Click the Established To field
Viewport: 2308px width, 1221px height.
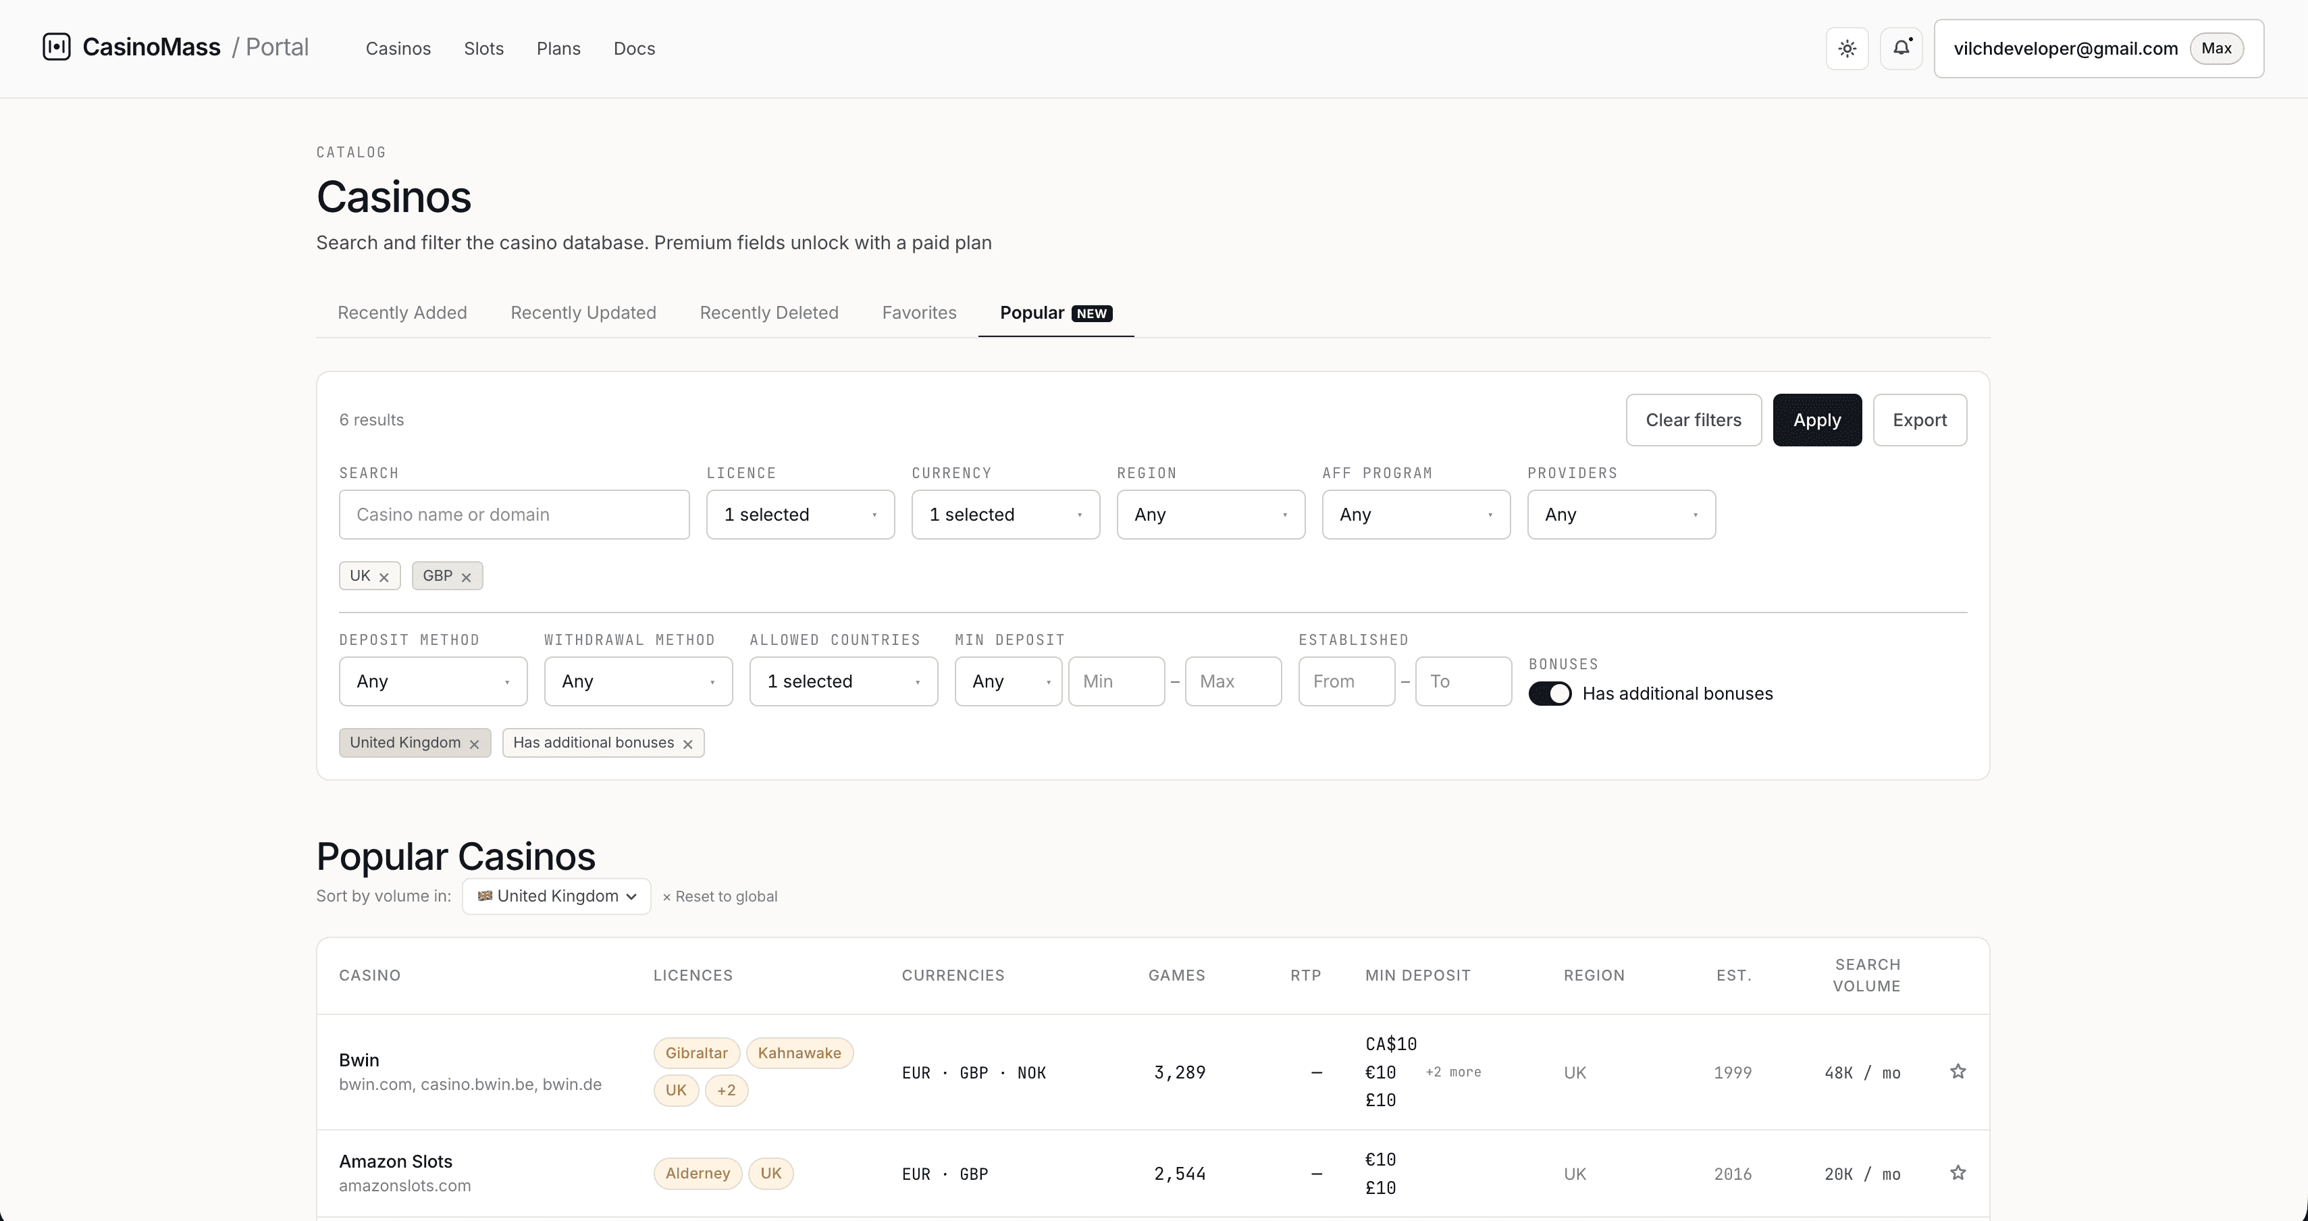(1463, 681)
